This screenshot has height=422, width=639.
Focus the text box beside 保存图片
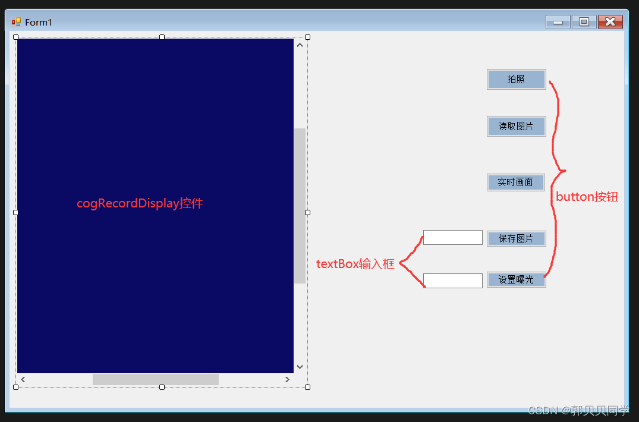pyautogui.click(x=452, y=238)
